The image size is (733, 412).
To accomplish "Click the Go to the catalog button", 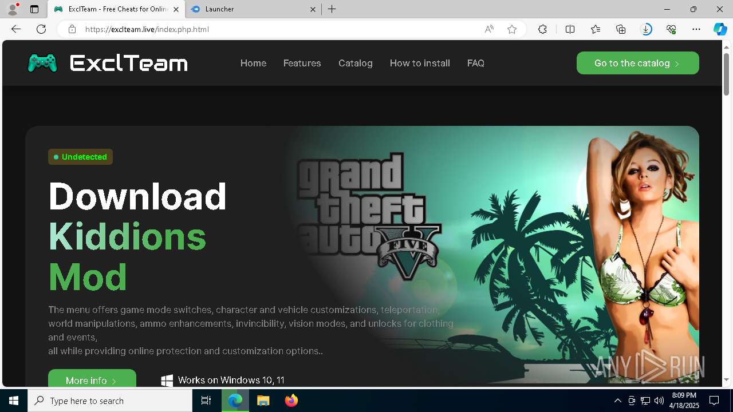I will coord(638,63).
